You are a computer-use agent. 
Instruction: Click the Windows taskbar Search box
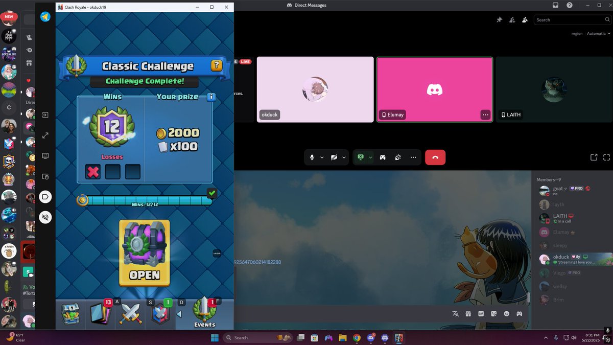point(258,337)
